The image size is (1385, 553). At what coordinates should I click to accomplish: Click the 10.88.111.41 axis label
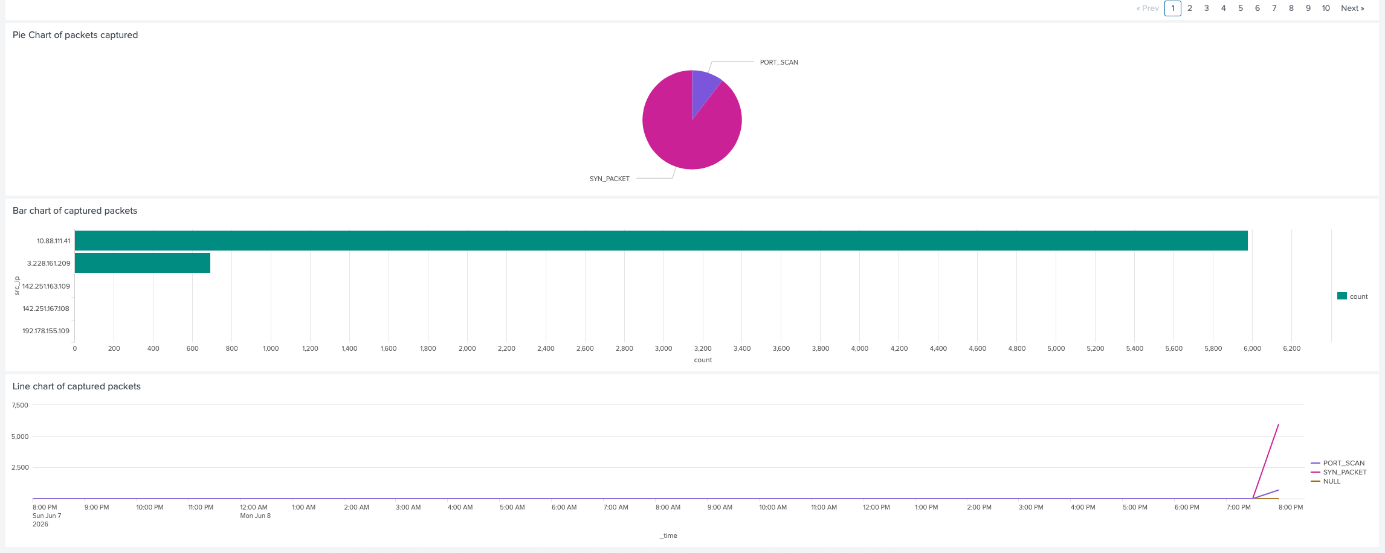[x=53, y=241]
